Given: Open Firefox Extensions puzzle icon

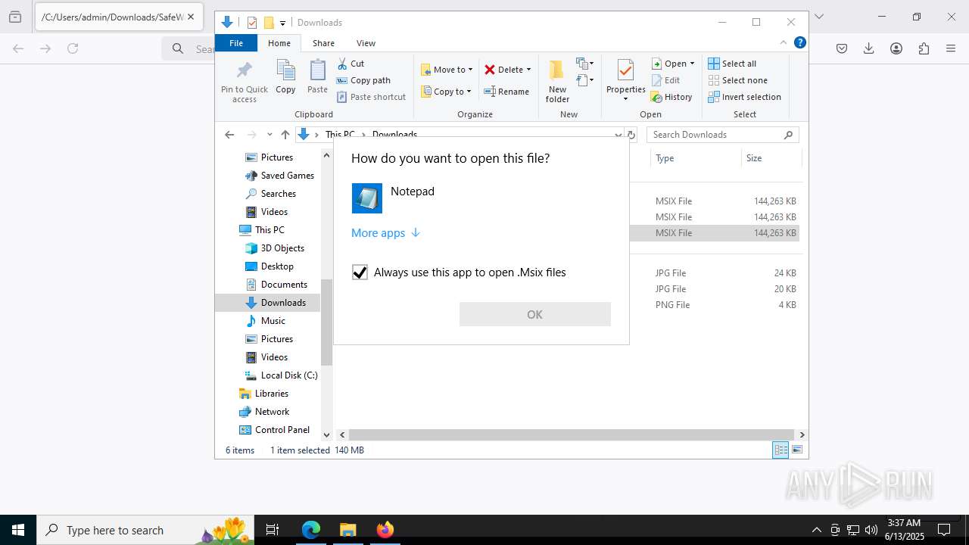Looking at the screenshot, I should [924, 48].
